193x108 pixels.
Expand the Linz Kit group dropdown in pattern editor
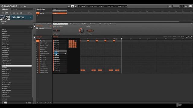(x=51, y=37)
